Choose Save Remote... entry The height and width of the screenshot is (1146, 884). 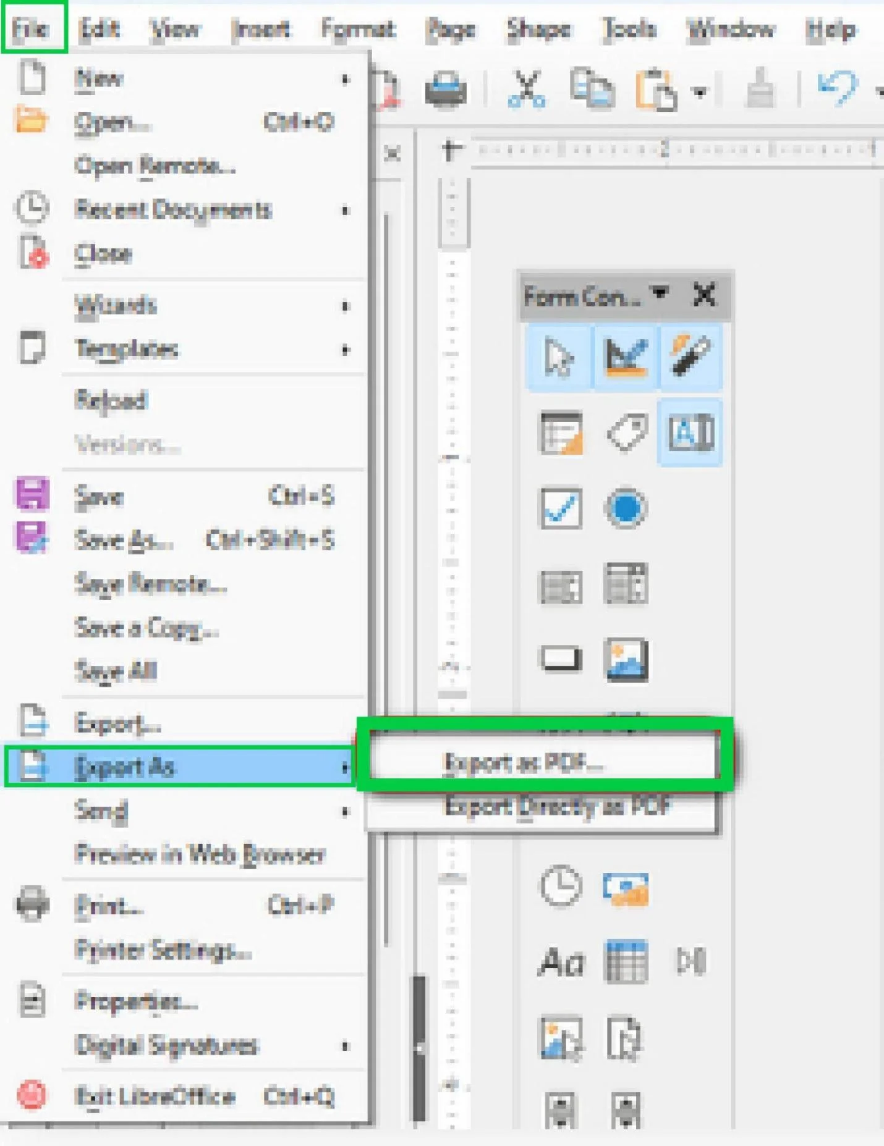click(x=185, y=584)
